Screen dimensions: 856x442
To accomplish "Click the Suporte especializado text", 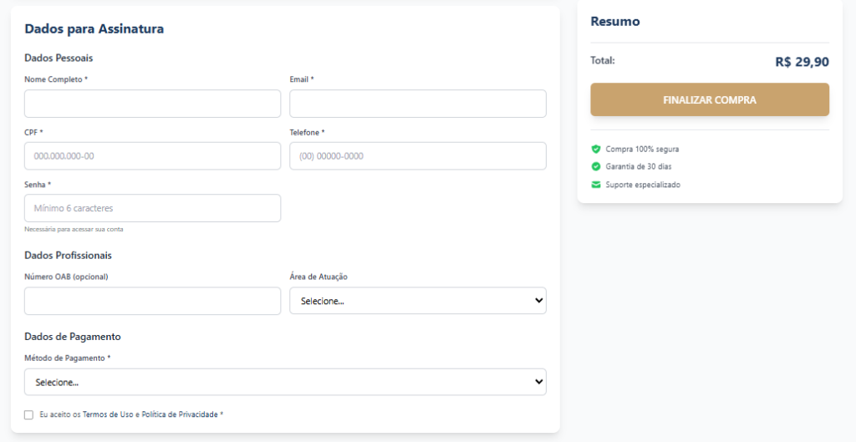I will 643,185.
